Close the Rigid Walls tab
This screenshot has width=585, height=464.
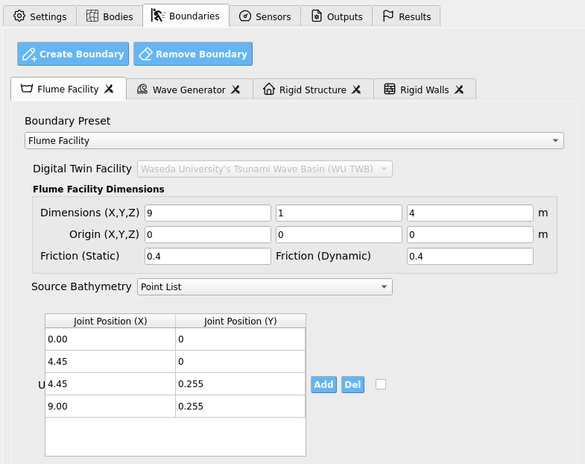pyautogui.click(x=459, y=90)
